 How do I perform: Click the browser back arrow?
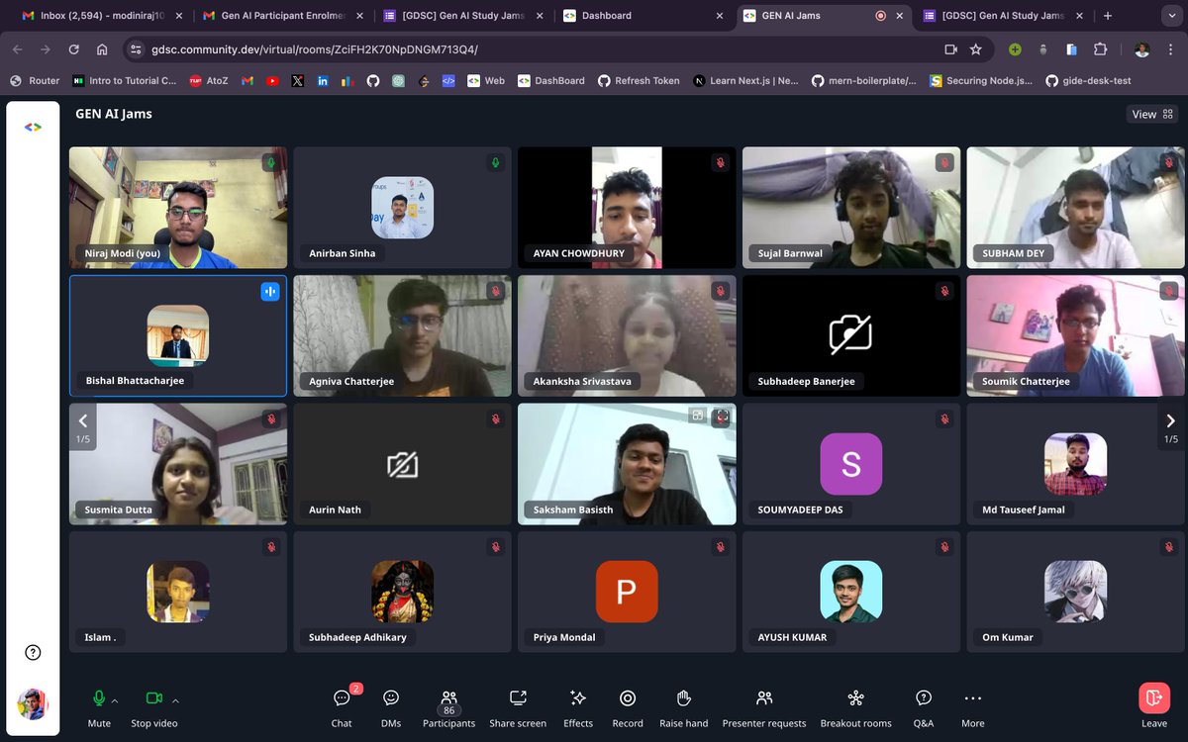pos(19,49)
